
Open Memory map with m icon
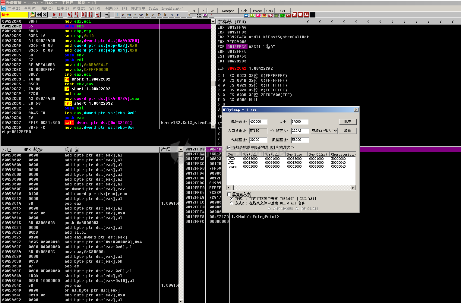(x=129, y=14)
